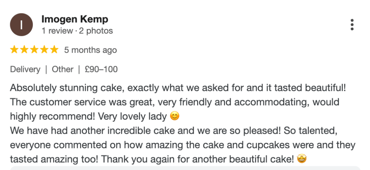
Task: Click the fifth yellow rating star
Action: tap(54, 50)
